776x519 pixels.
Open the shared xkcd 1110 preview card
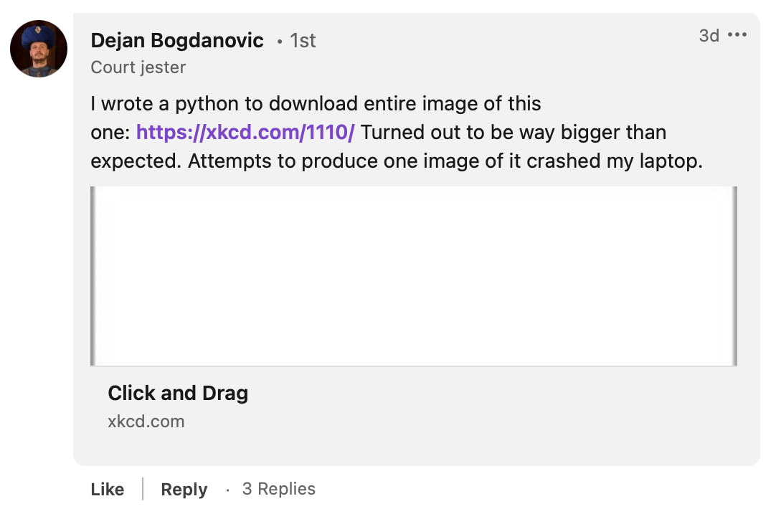pyautogui.click(x=413, y=301)
